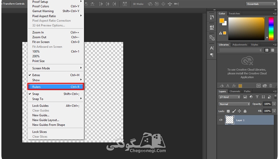Viewport: 279px width, 159px height.
Task: Click the 3D rotate camera icon
Action: [150, 4]
